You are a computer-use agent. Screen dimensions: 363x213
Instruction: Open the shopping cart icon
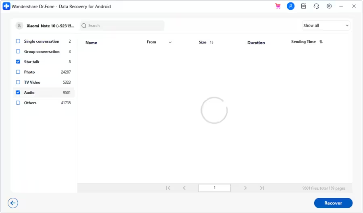click(278, 6)
